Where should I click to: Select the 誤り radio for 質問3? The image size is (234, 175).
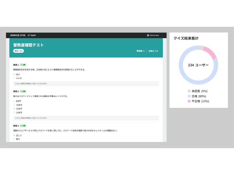(14, 139)
